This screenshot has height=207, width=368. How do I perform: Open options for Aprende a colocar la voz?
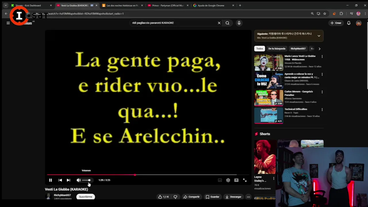pyautogui.click(x=322, y=74)
